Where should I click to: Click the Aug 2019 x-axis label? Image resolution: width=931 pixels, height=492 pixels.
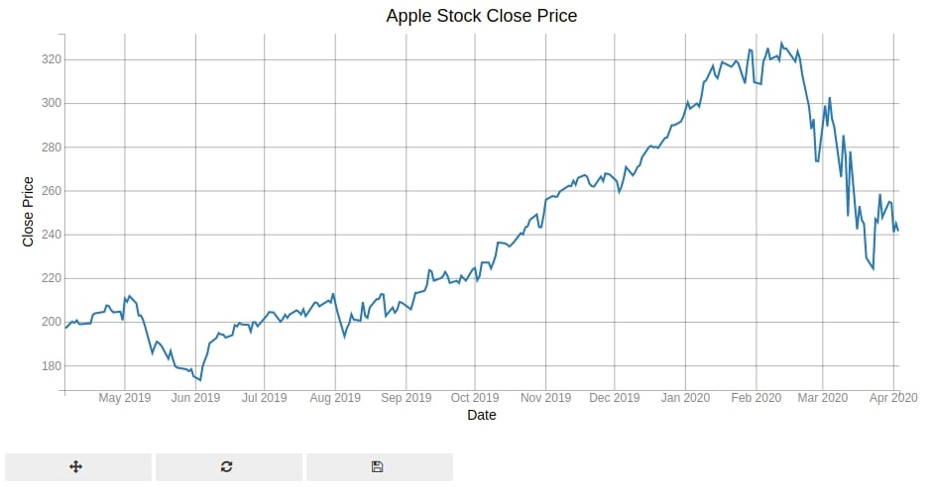coord(335,398)
